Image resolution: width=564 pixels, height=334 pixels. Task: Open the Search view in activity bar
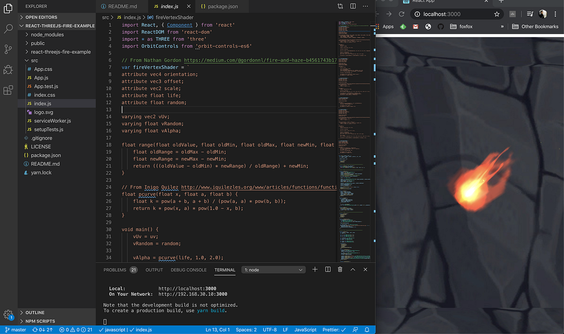coord(8,29)
